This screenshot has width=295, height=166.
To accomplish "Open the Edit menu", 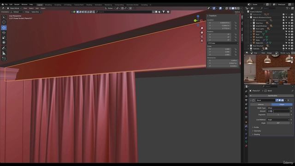I will 11,5.
